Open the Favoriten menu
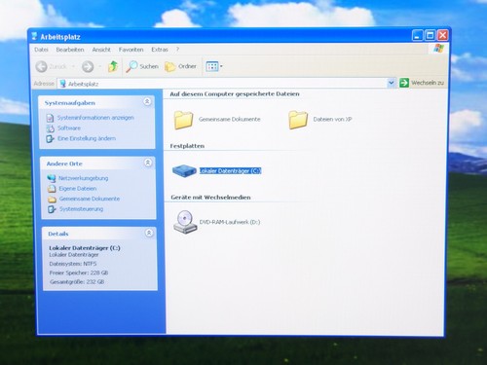The height and width of the screenshot is (365, 487). click(131, 50)
